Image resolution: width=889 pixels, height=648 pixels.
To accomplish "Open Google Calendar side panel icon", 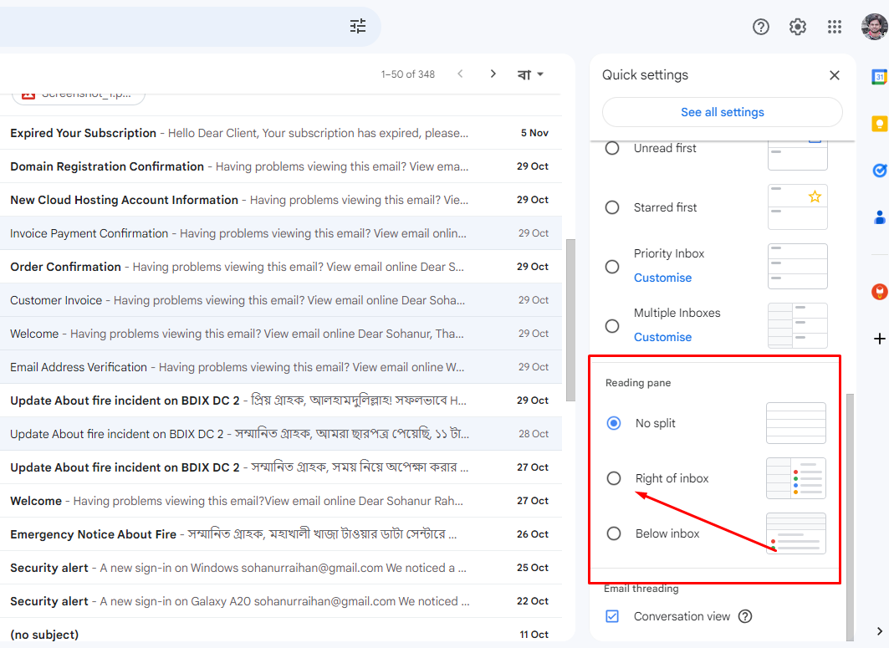I will (x=879, y=77).
